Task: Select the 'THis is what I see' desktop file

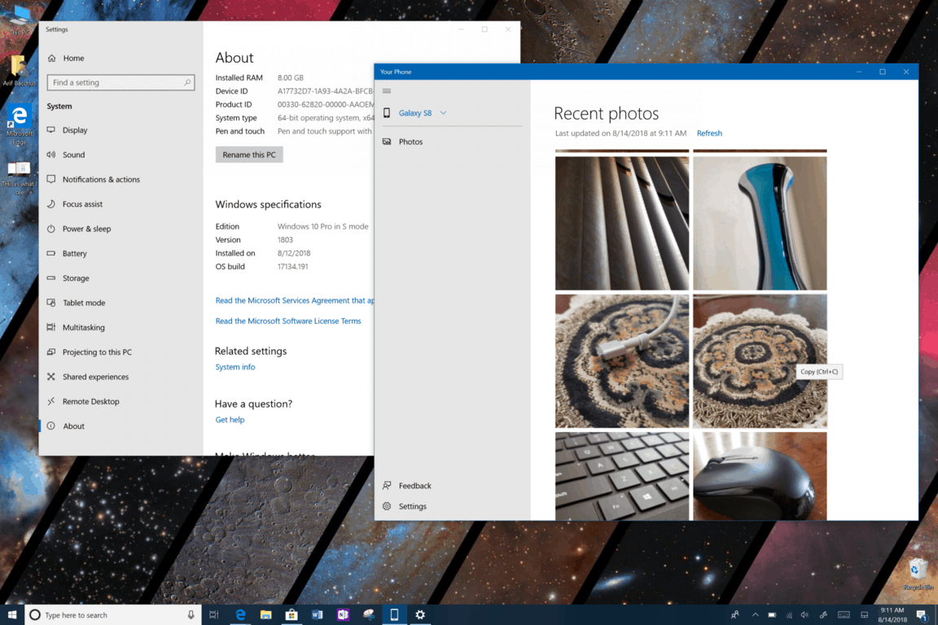Action: (x=20, y=177)
